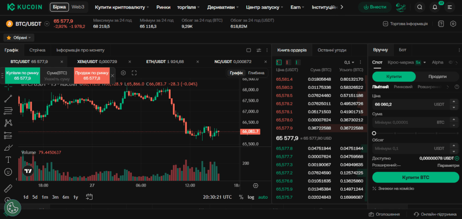Click the order amount percentage slider handle
Viewport: 462px width, 219px height.
[x=374, y=133]
